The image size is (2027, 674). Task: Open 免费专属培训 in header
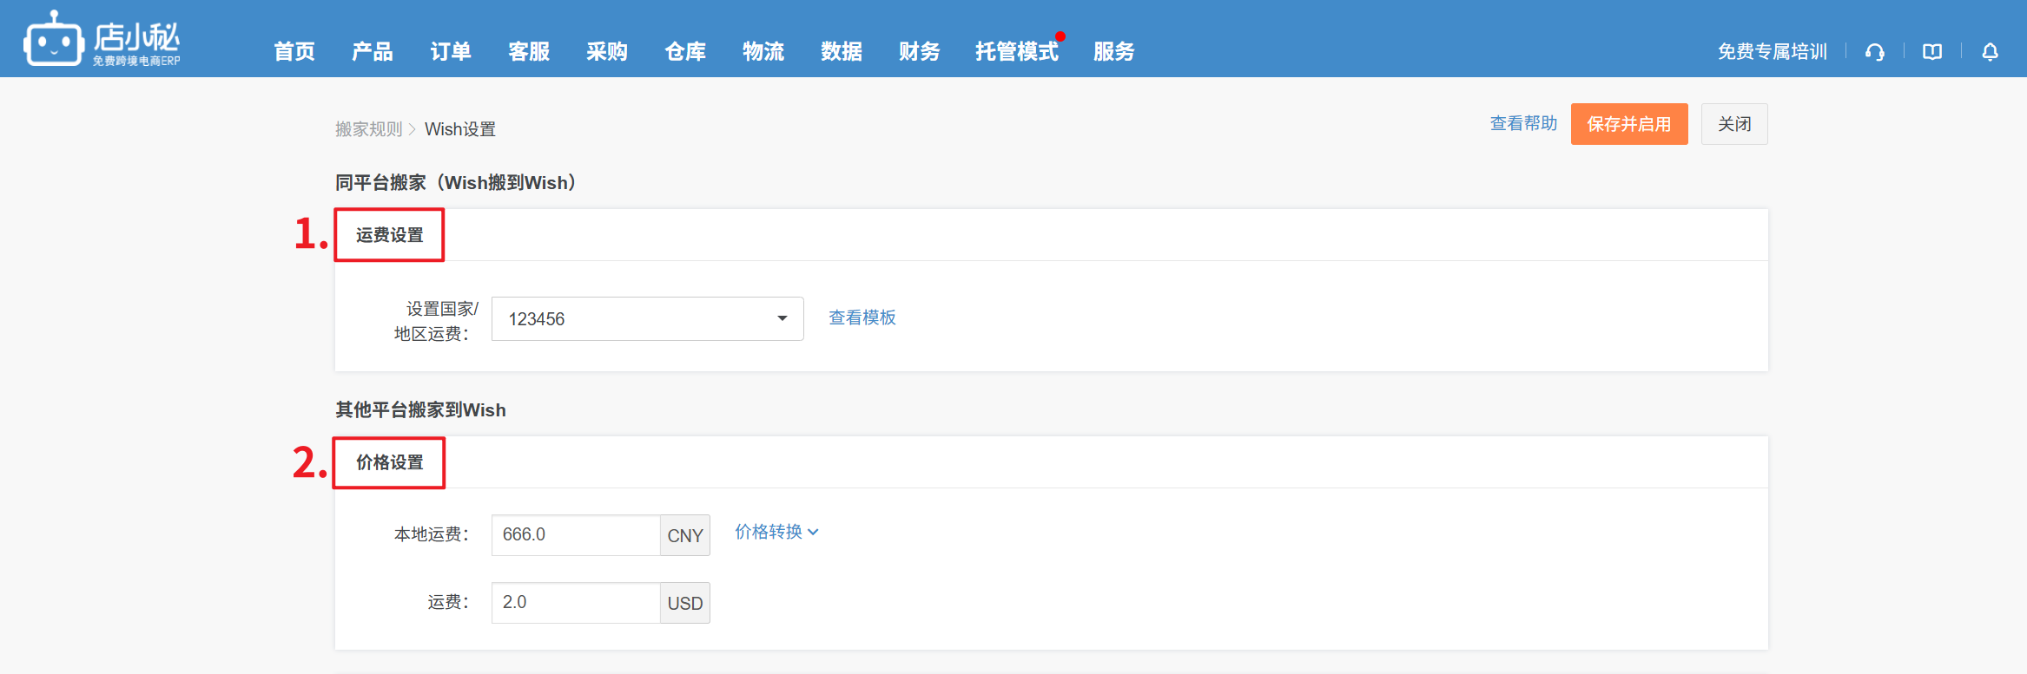[x=1772, y=52]
